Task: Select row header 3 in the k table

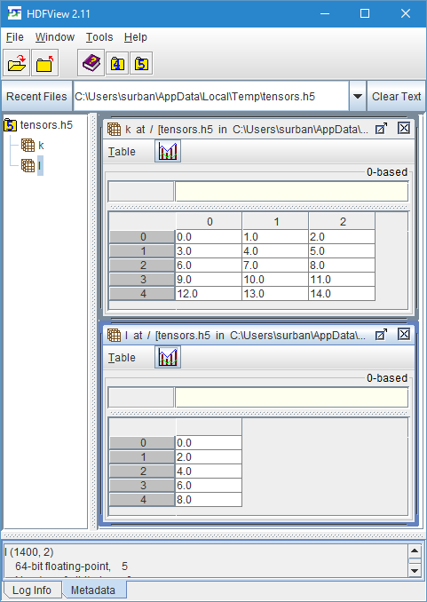Action: (x=142, y=280)
